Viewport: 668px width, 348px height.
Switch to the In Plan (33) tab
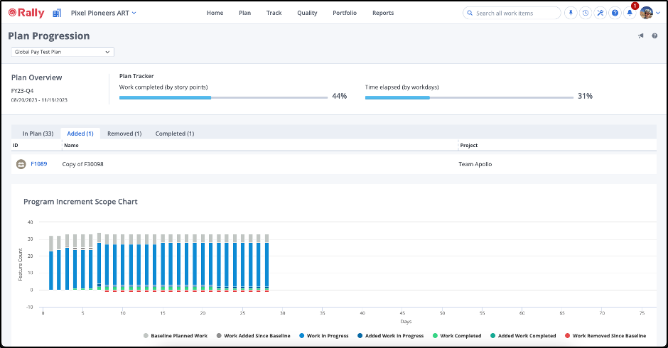[x=38, y=133]
